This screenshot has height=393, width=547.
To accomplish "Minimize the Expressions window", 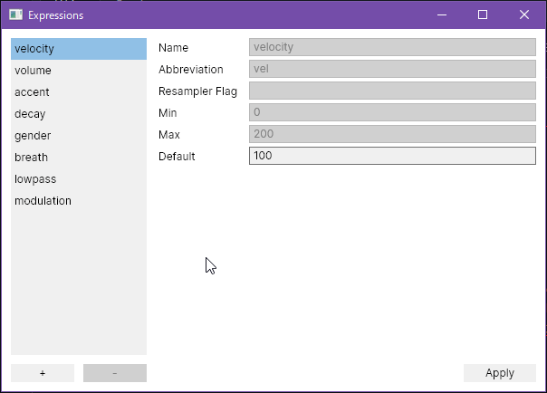I will pyautogui.click(x=442, y=14).
